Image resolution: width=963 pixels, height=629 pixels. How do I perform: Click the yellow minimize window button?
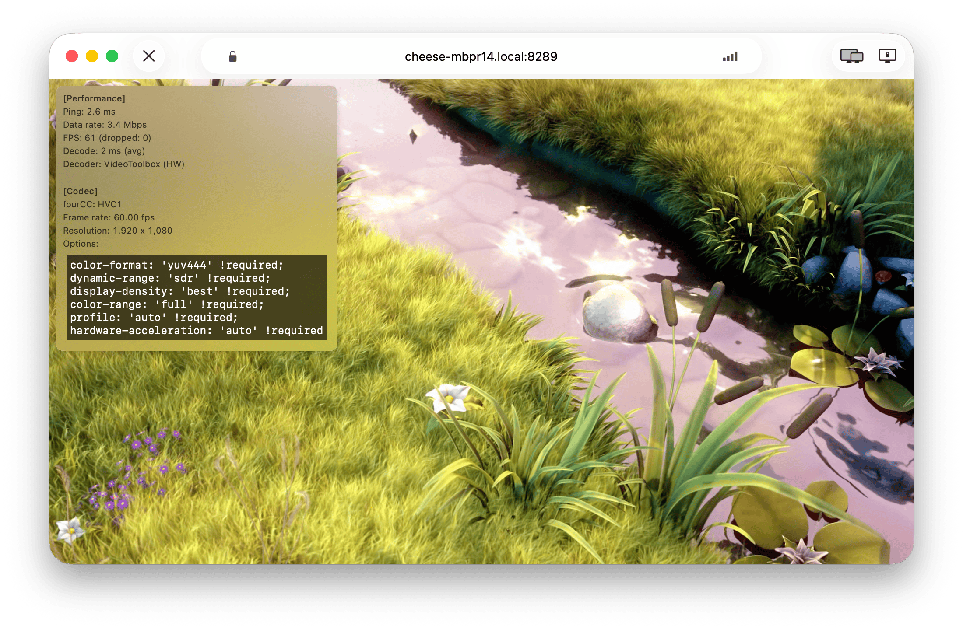click(x=92, y=56)
